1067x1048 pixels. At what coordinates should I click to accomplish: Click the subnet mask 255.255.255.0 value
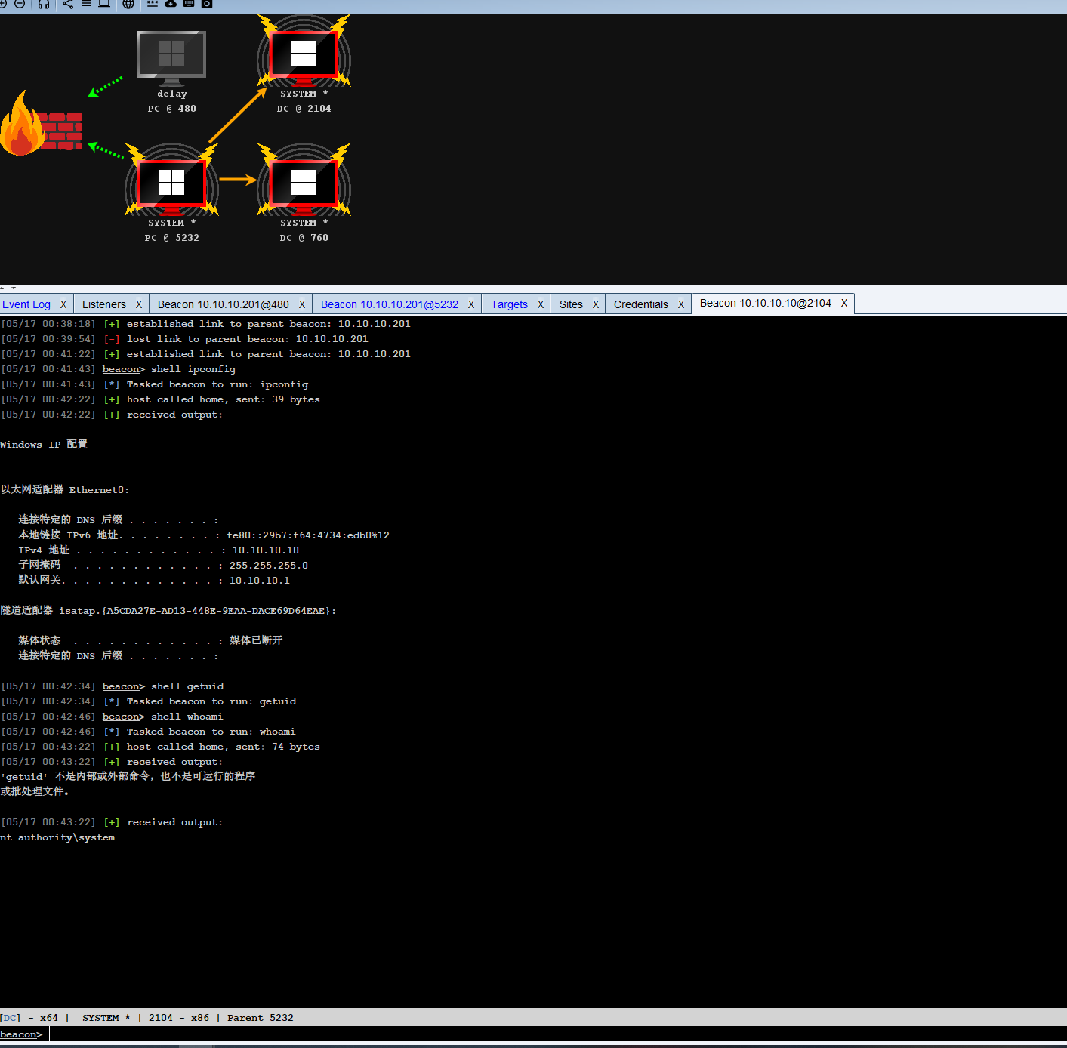point(269,566)
